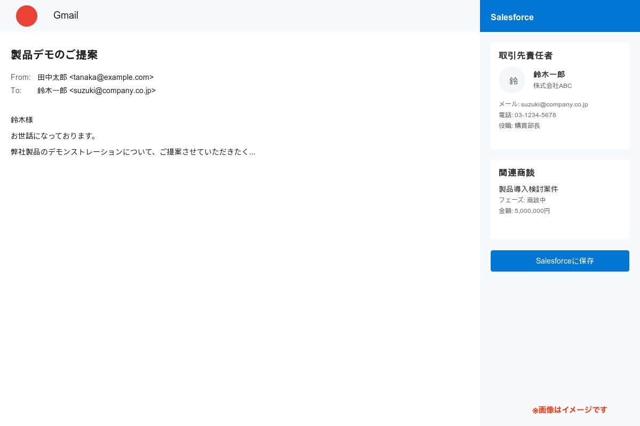Click the フェーズ: 商談中 line
This screenshot has width=640, height=426.
(522, 200)
